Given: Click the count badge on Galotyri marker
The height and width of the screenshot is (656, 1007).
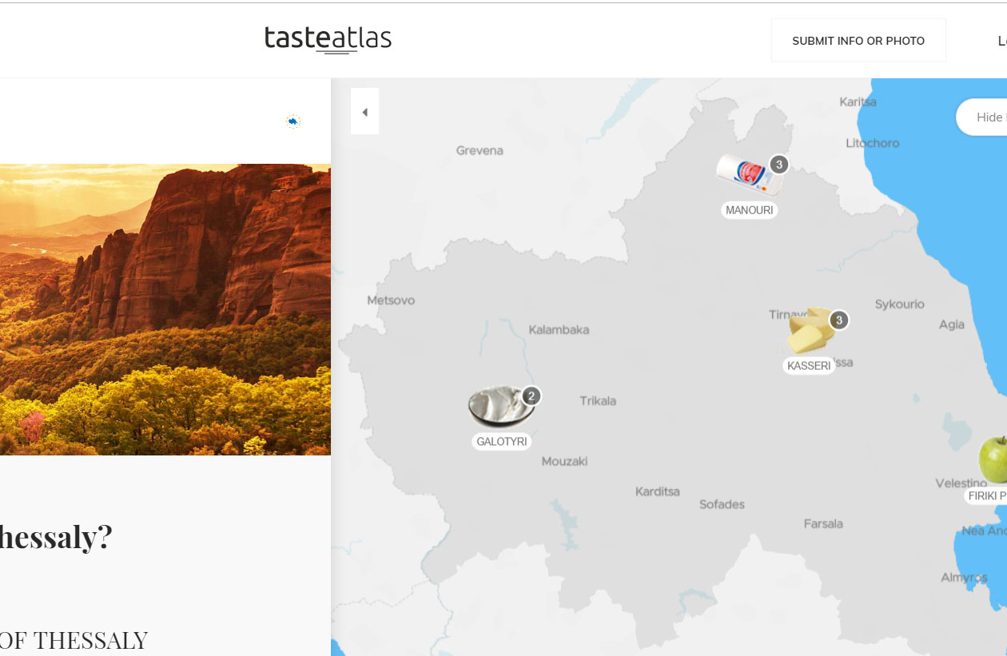Looking at the screenshot, I should pos(531,396).
